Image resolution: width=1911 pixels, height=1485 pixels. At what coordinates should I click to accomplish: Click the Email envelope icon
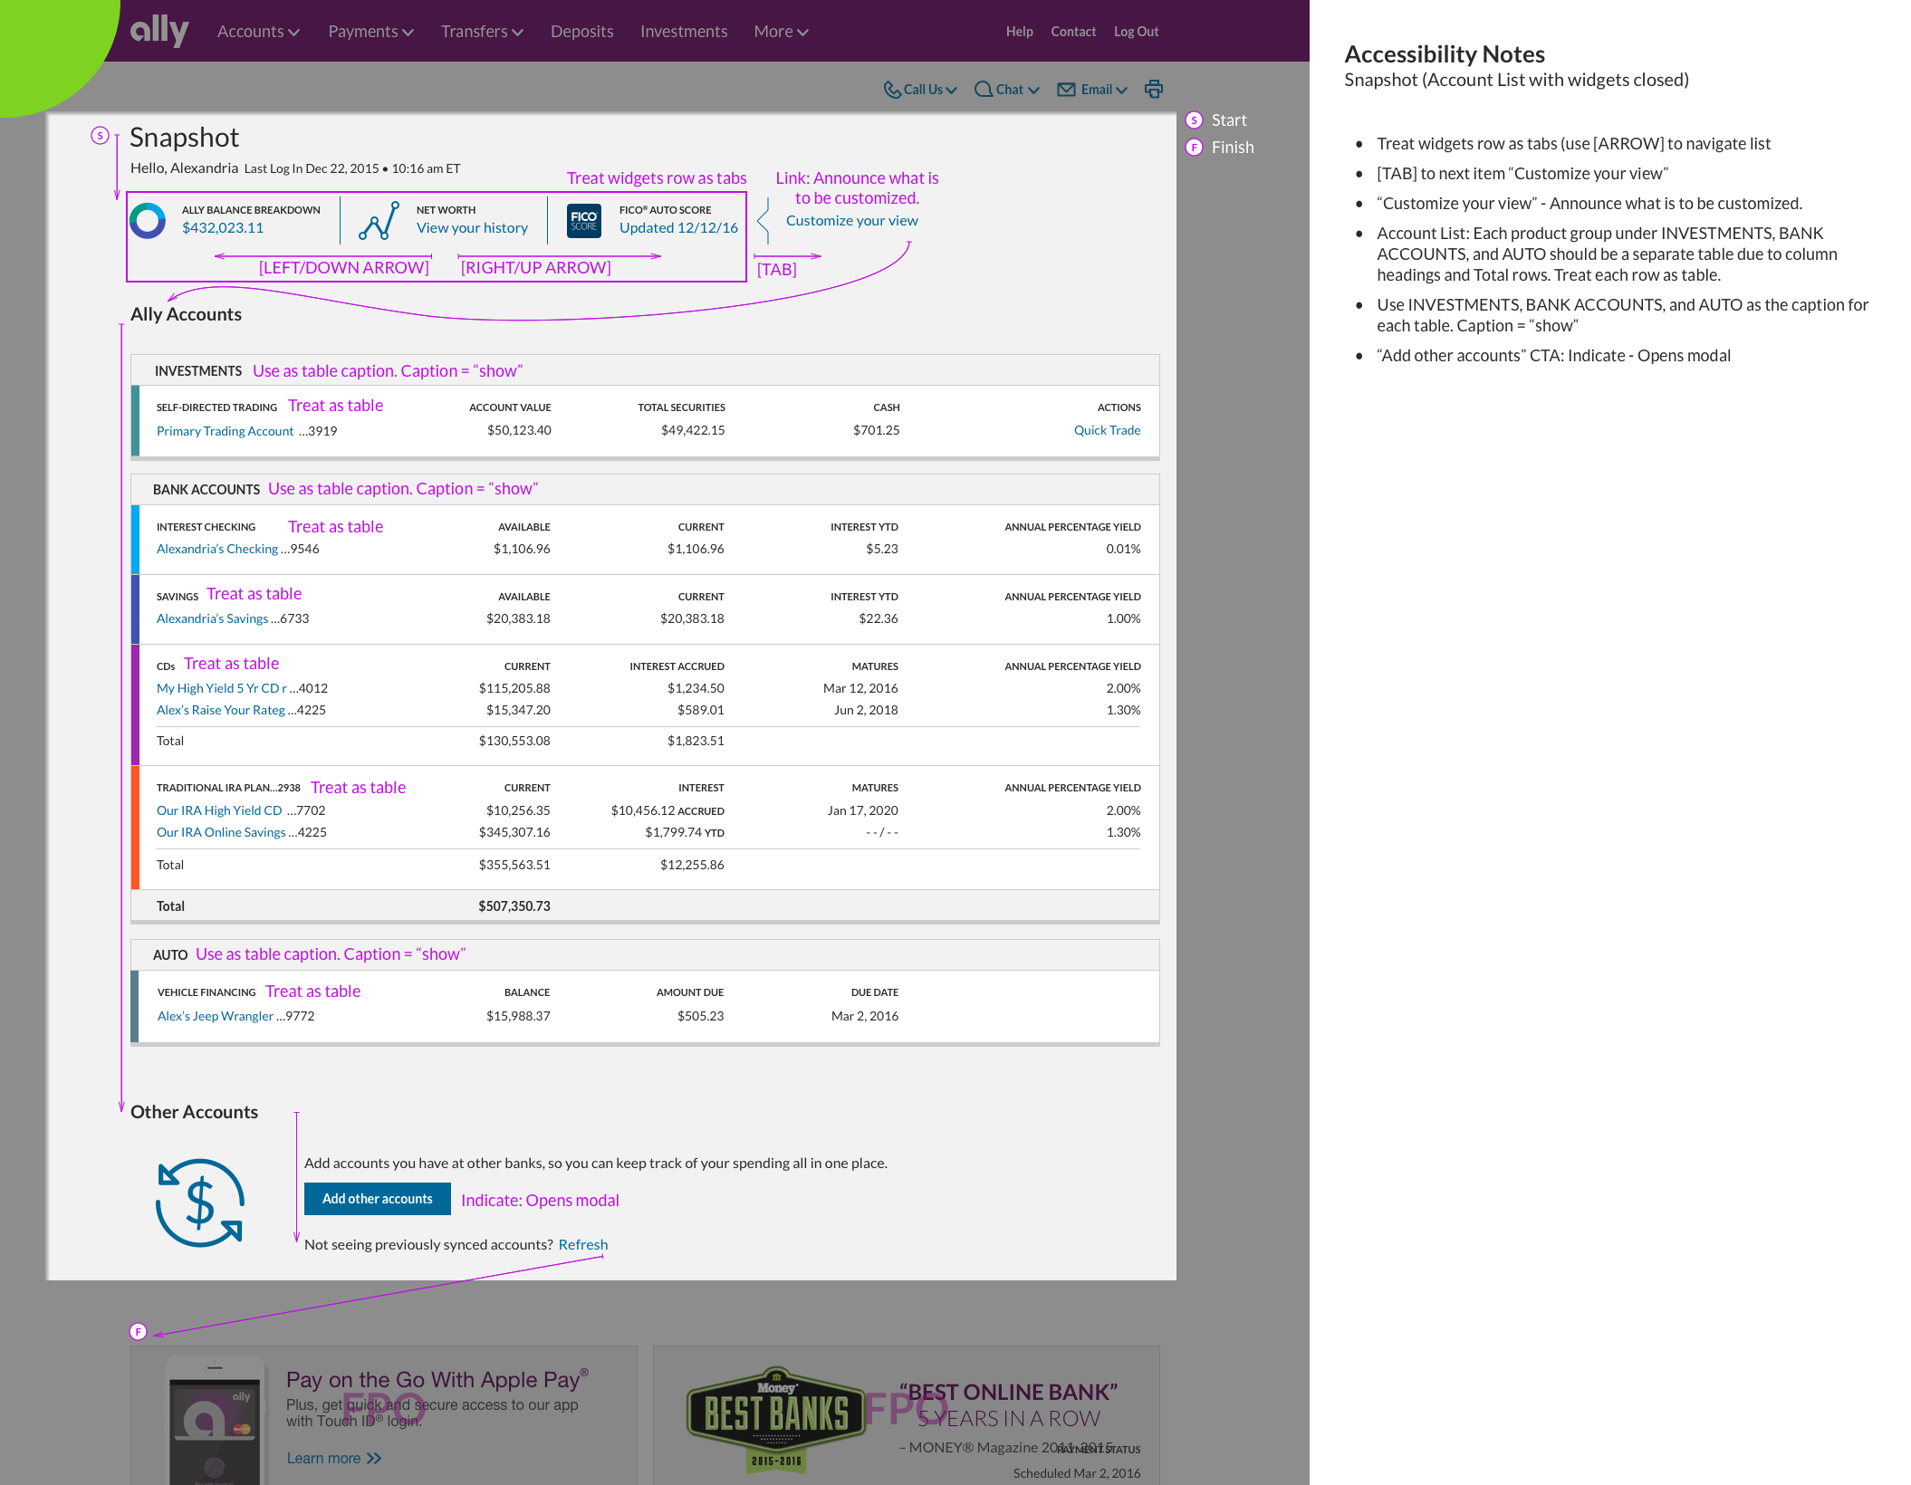[1067, 89]
